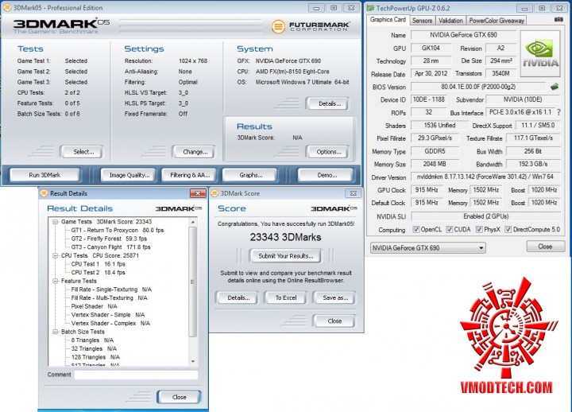The width and height of the screenshot is (572, 412).
Task: Click 3DMark Score window title icon
Action: pyautogui.click(x=214, y=193)
